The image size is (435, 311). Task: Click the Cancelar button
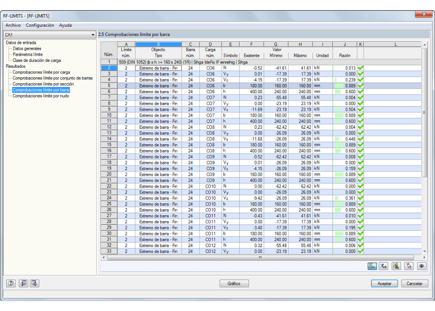tap(415, 283)
